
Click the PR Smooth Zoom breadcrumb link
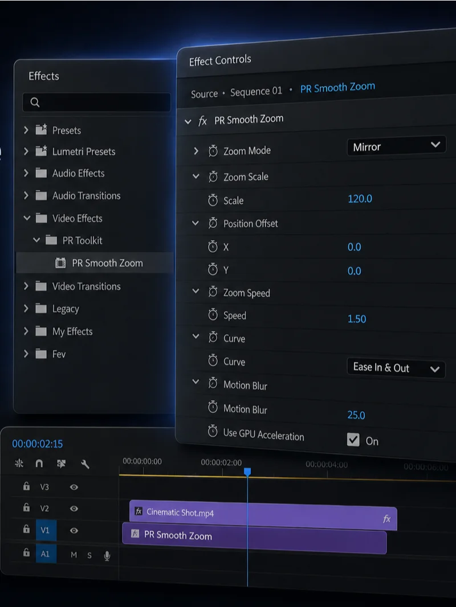pos(337,88)
